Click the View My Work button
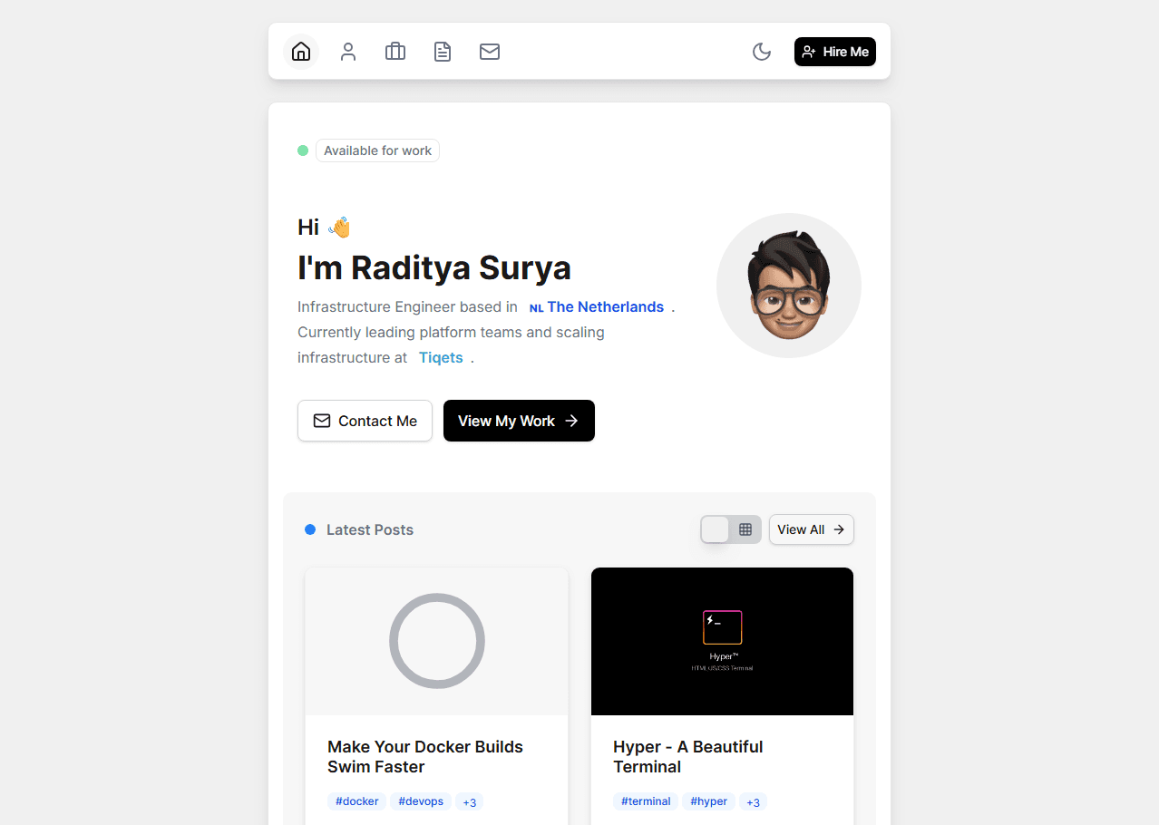This screenshot has height=825, width=1159. (519, 421)
